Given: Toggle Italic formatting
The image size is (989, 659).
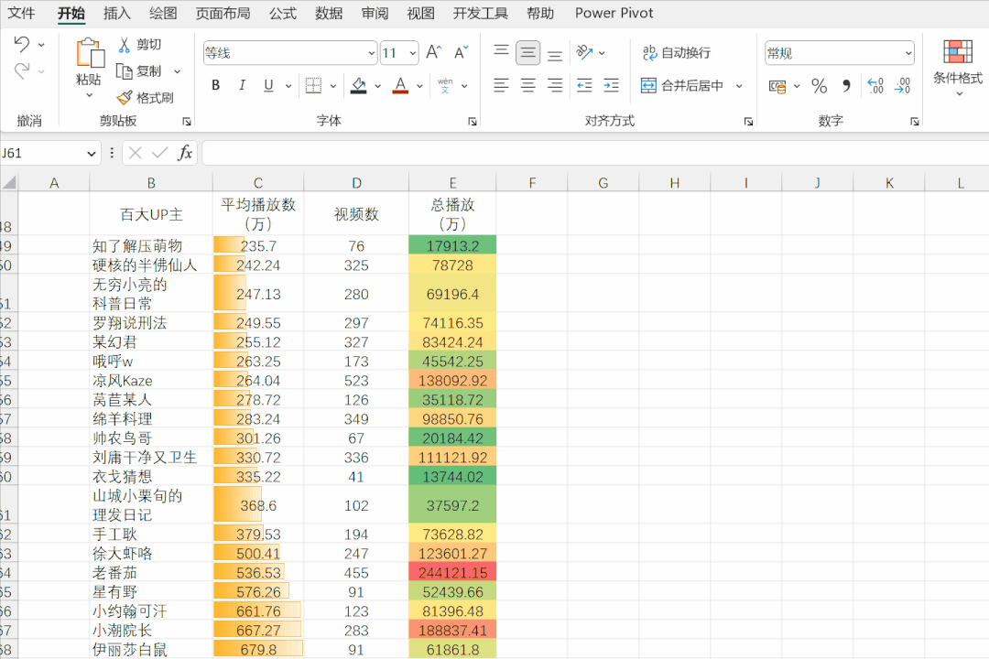Looking at the screenshot, I should (242, 85).
